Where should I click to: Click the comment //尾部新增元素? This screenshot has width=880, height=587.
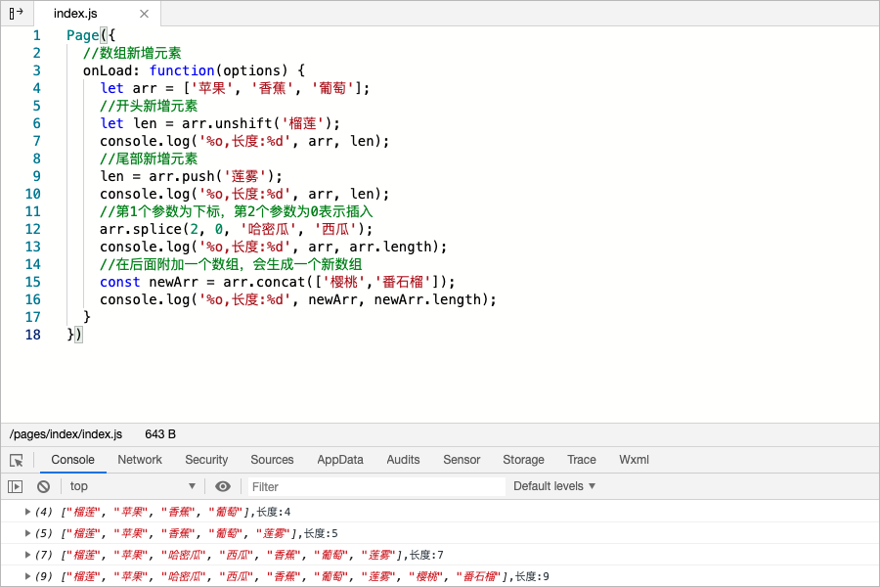(149, 158)
